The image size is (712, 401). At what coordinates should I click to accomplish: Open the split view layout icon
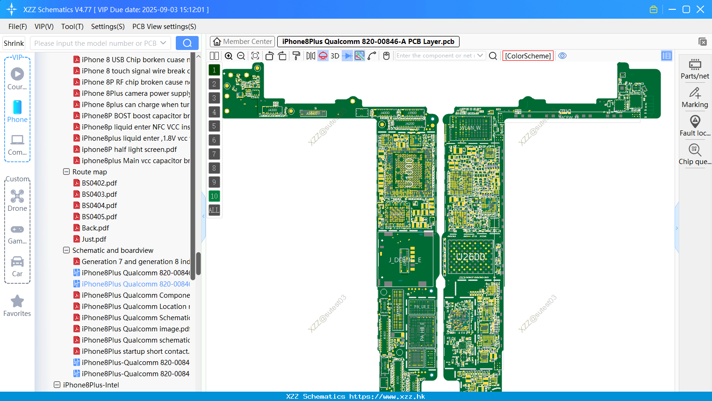click(x=214, y=56)
